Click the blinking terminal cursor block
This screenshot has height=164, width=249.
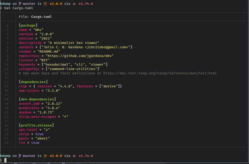[x=5, y=160]
